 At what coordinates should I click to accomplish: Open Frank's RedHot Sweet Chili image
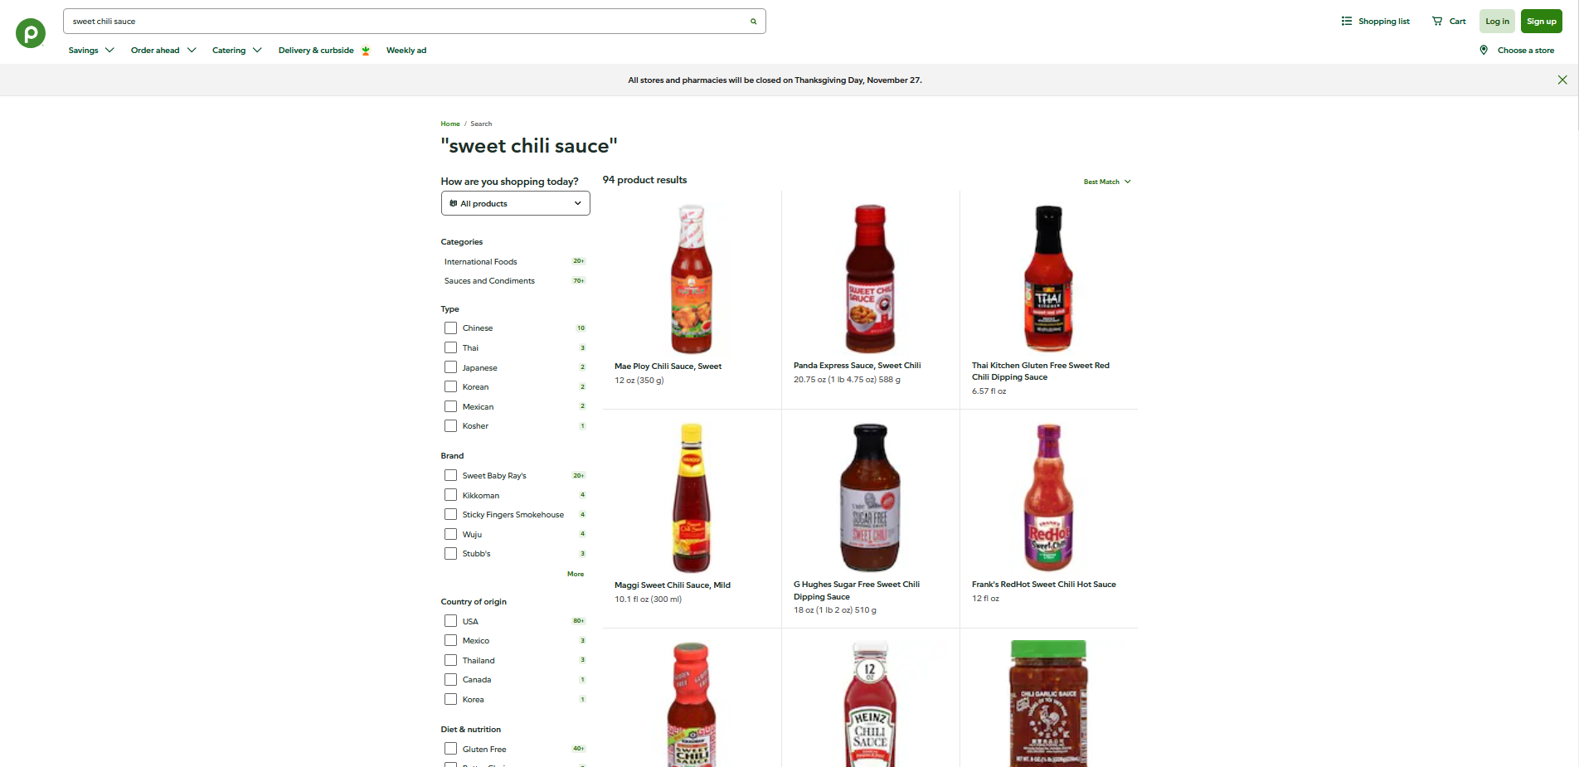click(x=1048, y=498)
